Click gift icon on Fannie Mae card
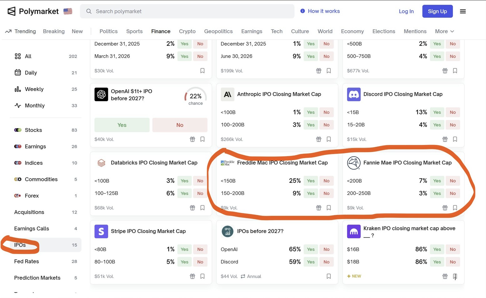The height and width of the screenshot is (298, 486). pyautogui.click(x=445, y=208)
